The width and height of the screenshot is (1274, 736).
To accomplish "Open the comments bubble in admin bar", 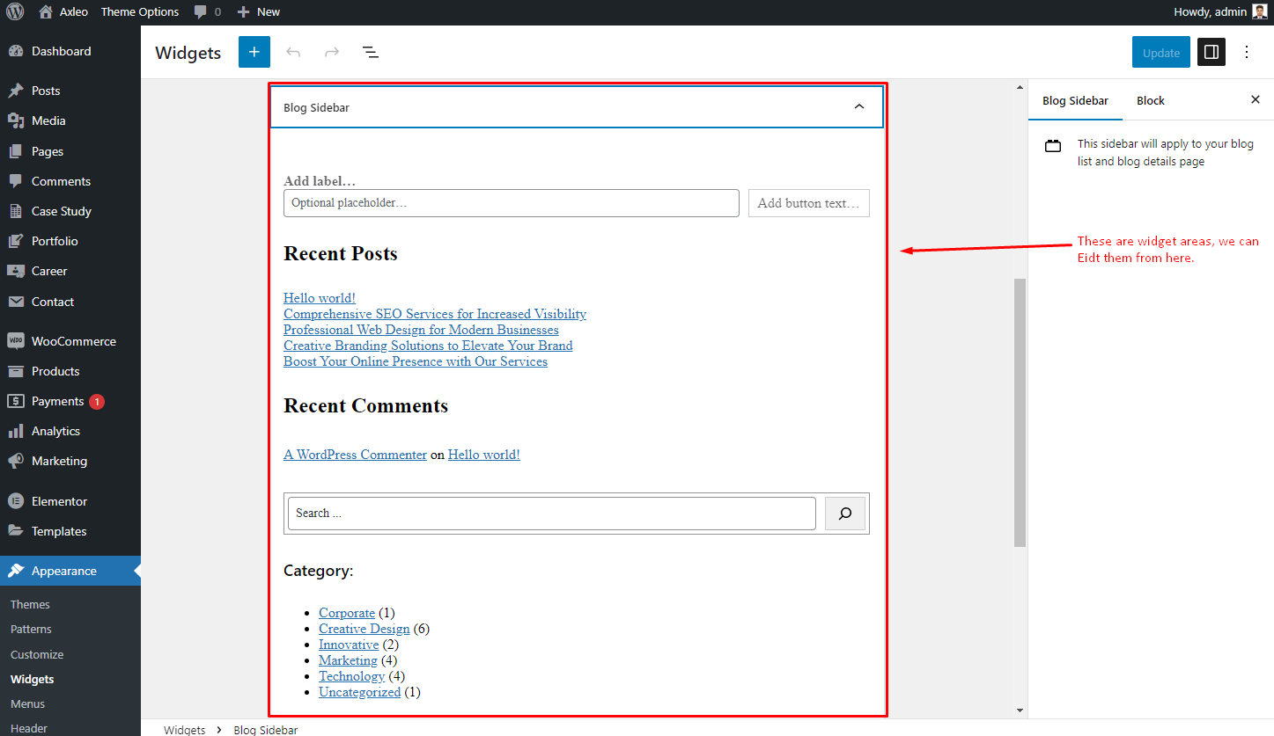I will [208, 11].
